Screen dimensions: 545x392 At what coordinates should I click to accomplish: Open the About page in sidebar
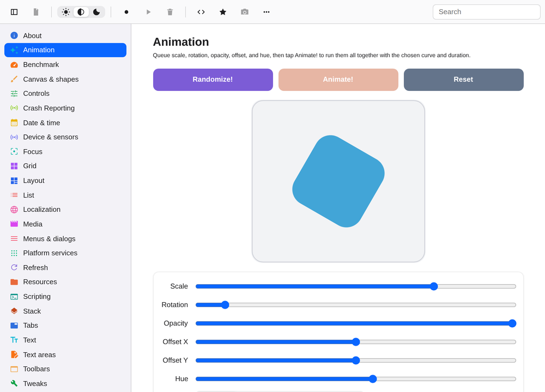pyautogui.click(x=65, y=35)
